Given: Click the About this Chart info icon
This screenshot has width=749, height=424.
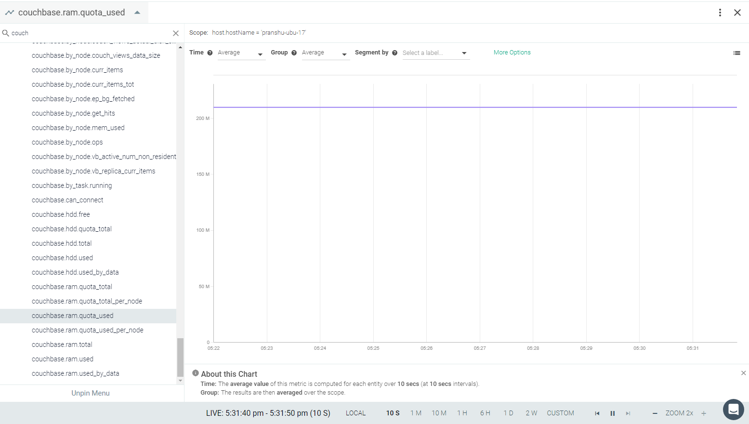Looking at the screenshot, I should coord(196,373).
